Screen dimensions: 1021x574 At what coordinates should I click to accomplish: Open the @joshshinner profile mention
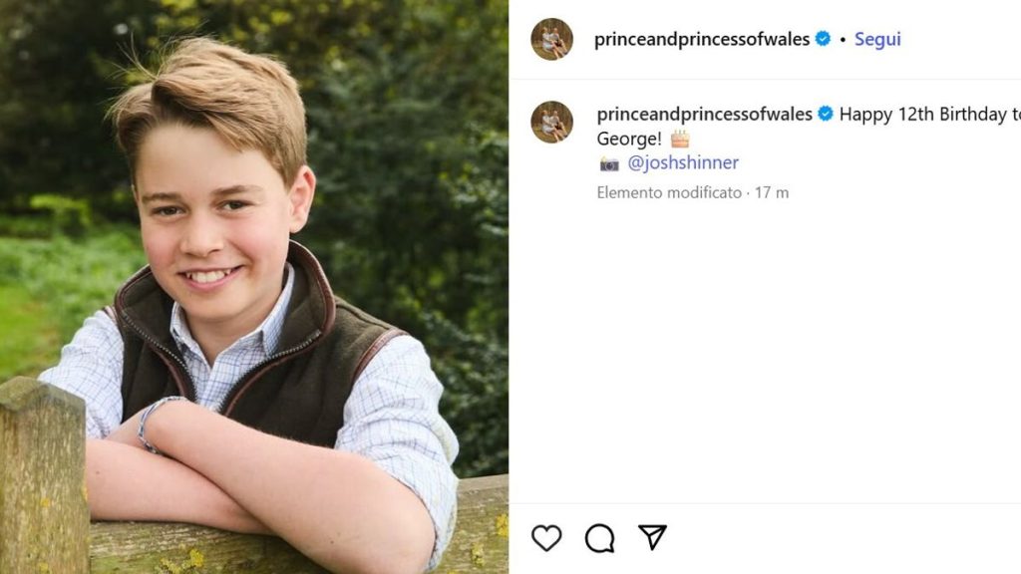[x=683, y=162]
